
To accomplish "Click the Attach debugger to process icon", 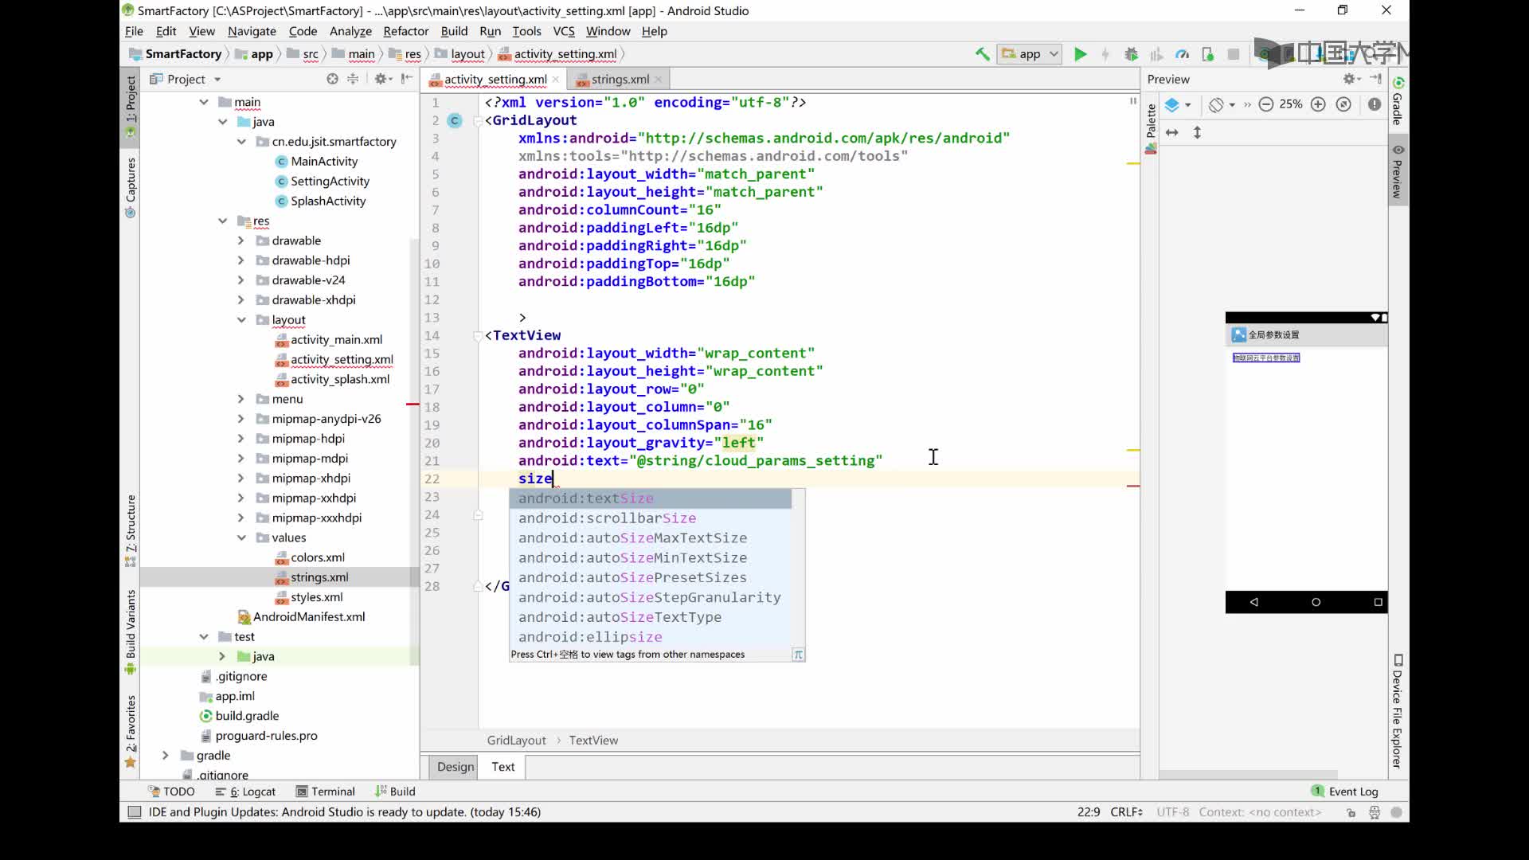I will [1208, 54].
